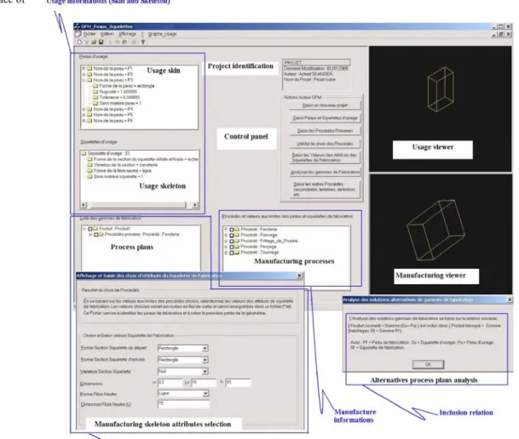The image size is (519, 439).
Task: Expand the Nom de la peau P1 node
Action: pos(84,69)
